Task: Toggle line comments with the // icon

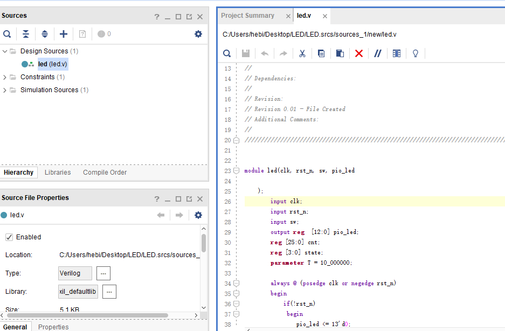Action: point(378,53)
